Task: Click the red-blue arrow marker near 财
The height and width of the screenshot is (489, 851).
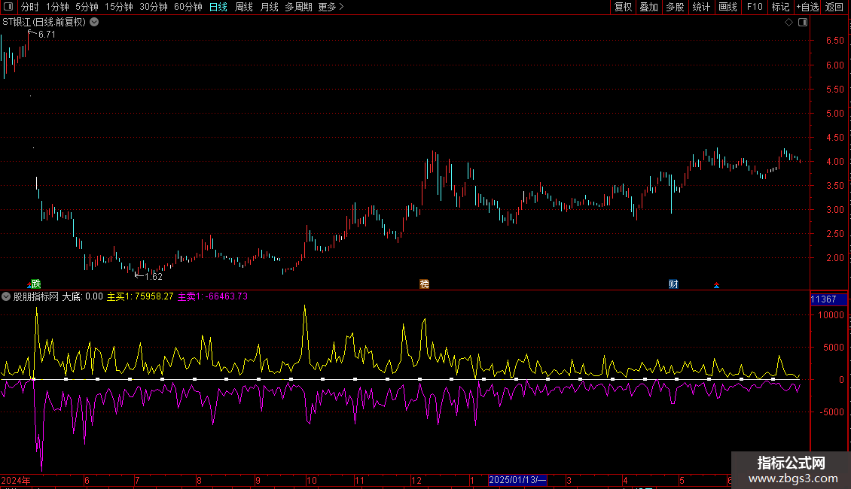Action: [x=716, y=285]
